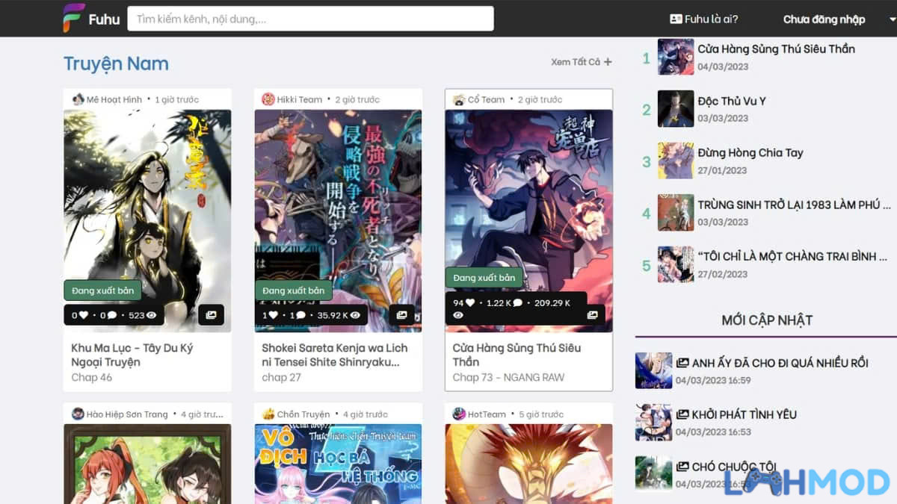This screenshot has height=504, width=897.
Task: Open 'ANH ẤY ĐÃ CHO ĐI QUÁ NHIỀU RỒI'
Action: coord(780,363)
